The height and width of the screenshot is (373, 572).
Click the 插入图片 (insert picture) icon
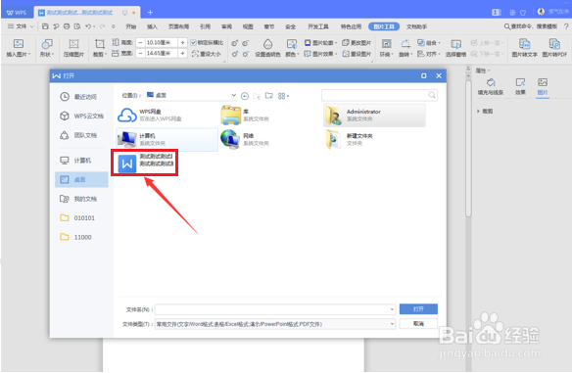[x=19, y=44]
